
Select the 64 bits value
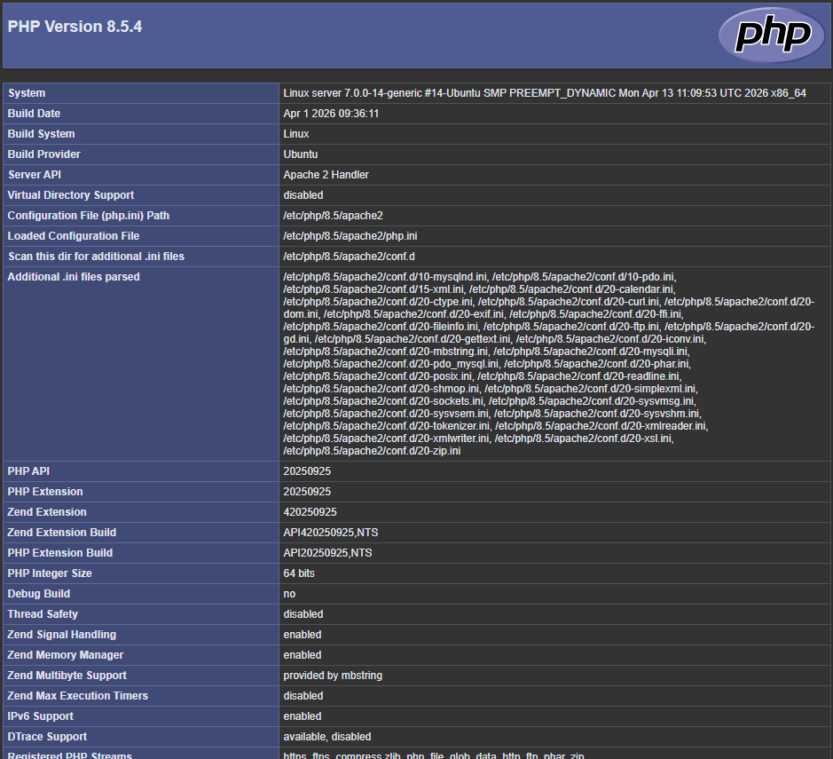299,573
